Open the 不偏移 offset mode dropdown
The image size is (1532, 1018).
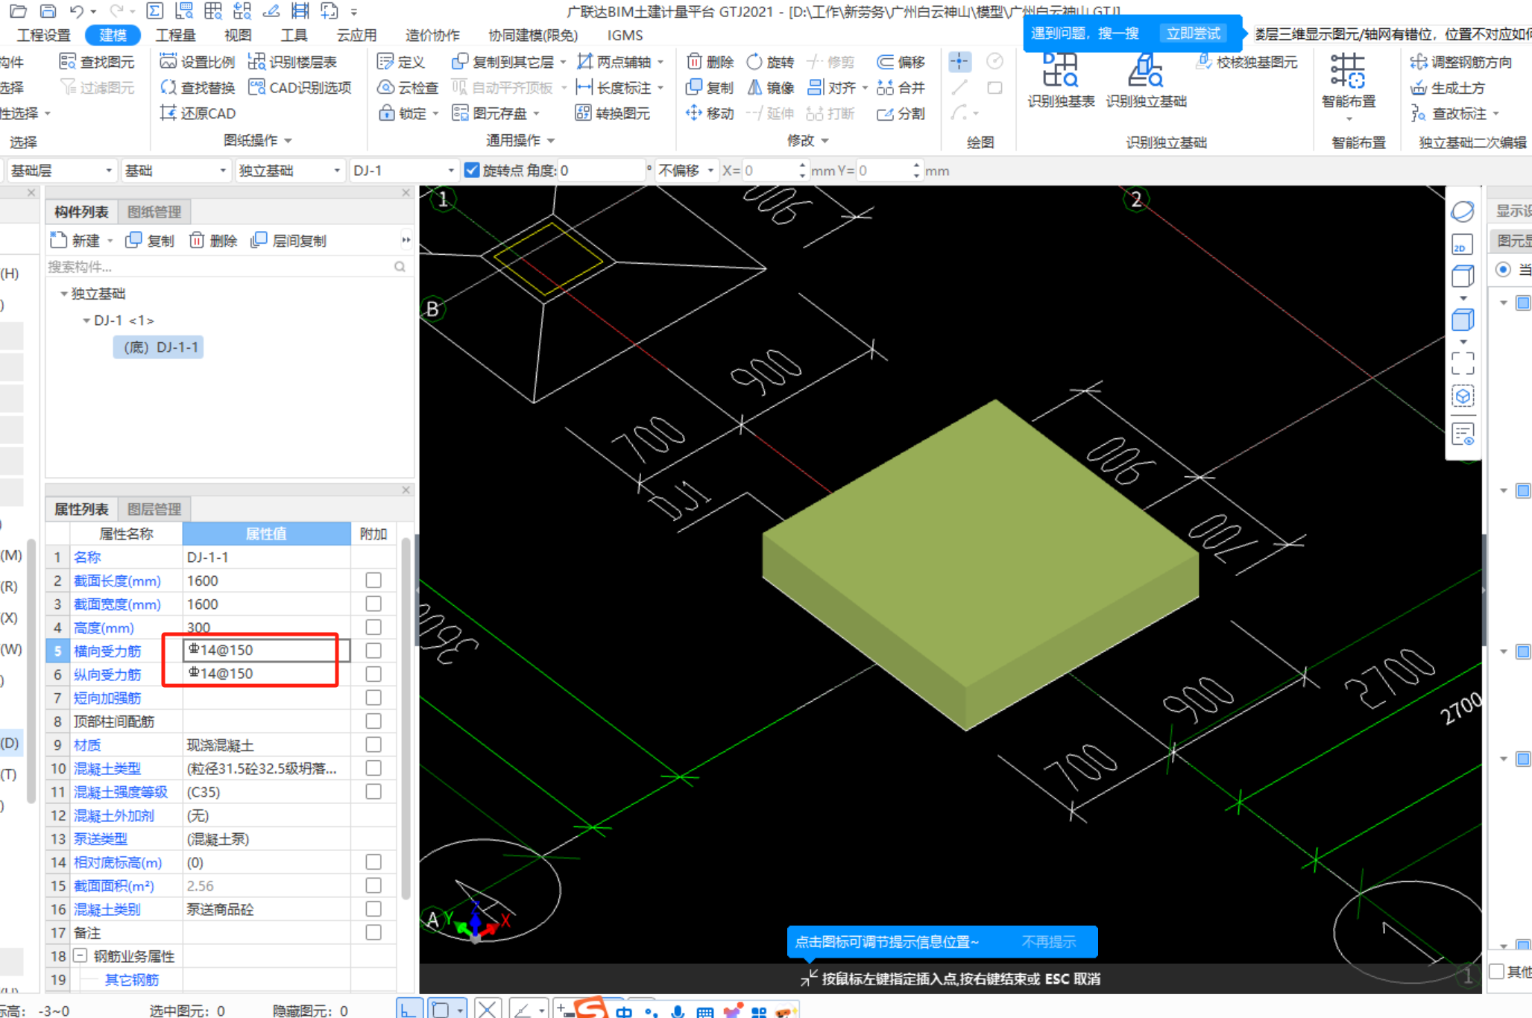[686, 171]
